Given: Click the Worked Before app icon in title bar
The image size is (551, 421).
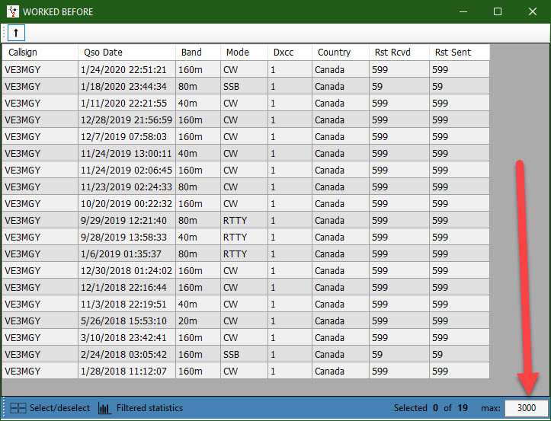Looking at the screenshot, I should [13, 11].
